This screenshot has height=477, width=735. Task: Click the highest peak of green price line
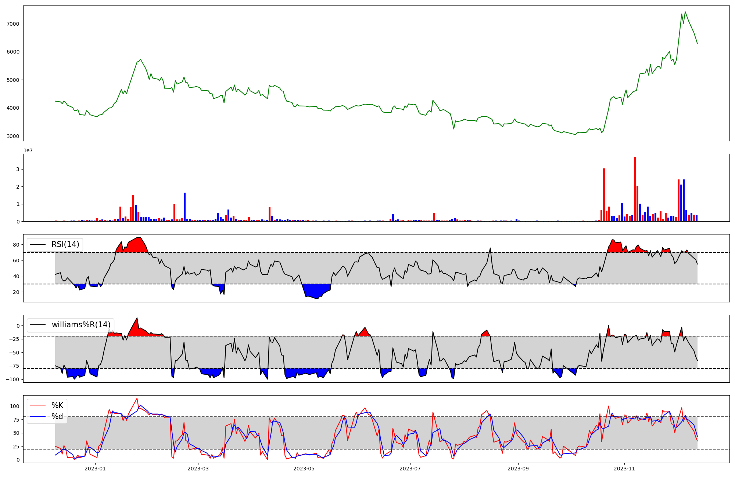coord(685,12)
